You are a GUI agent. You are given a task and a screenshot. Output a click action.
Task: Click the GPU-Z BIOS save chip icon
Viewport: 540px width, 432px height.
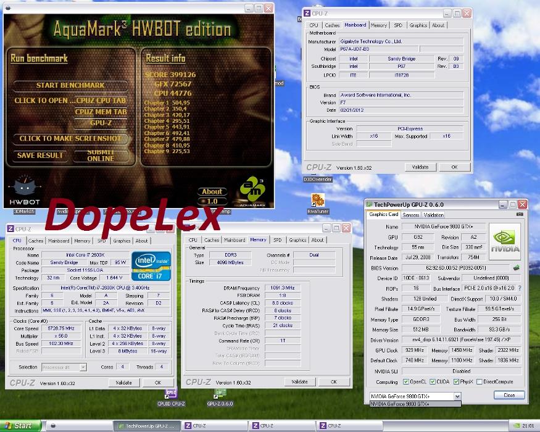coord(516,268)
